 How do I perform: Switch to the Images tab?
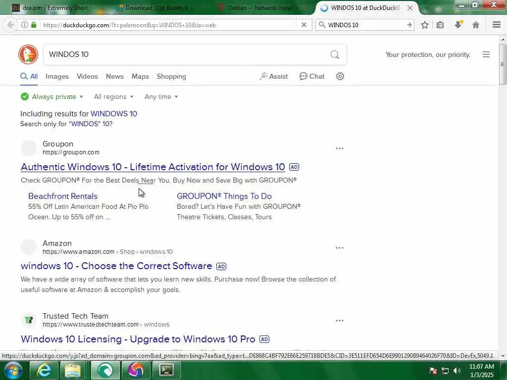(57, 76)
